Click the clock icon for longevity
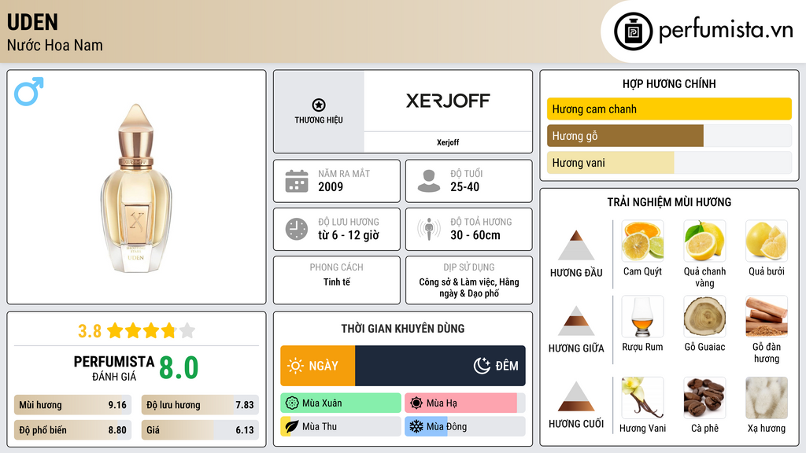 click(x=296, y=229)
